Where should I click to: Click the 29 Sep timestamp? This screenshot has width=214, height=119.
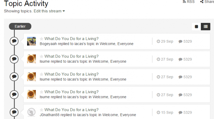tap(165, 41)
